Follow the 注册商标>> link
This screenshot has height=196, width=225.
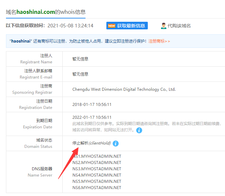tap(159, 41)
